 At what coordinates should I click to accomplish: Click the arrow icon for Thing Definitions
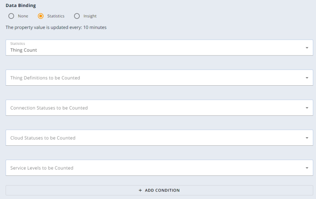click(307, 78)
